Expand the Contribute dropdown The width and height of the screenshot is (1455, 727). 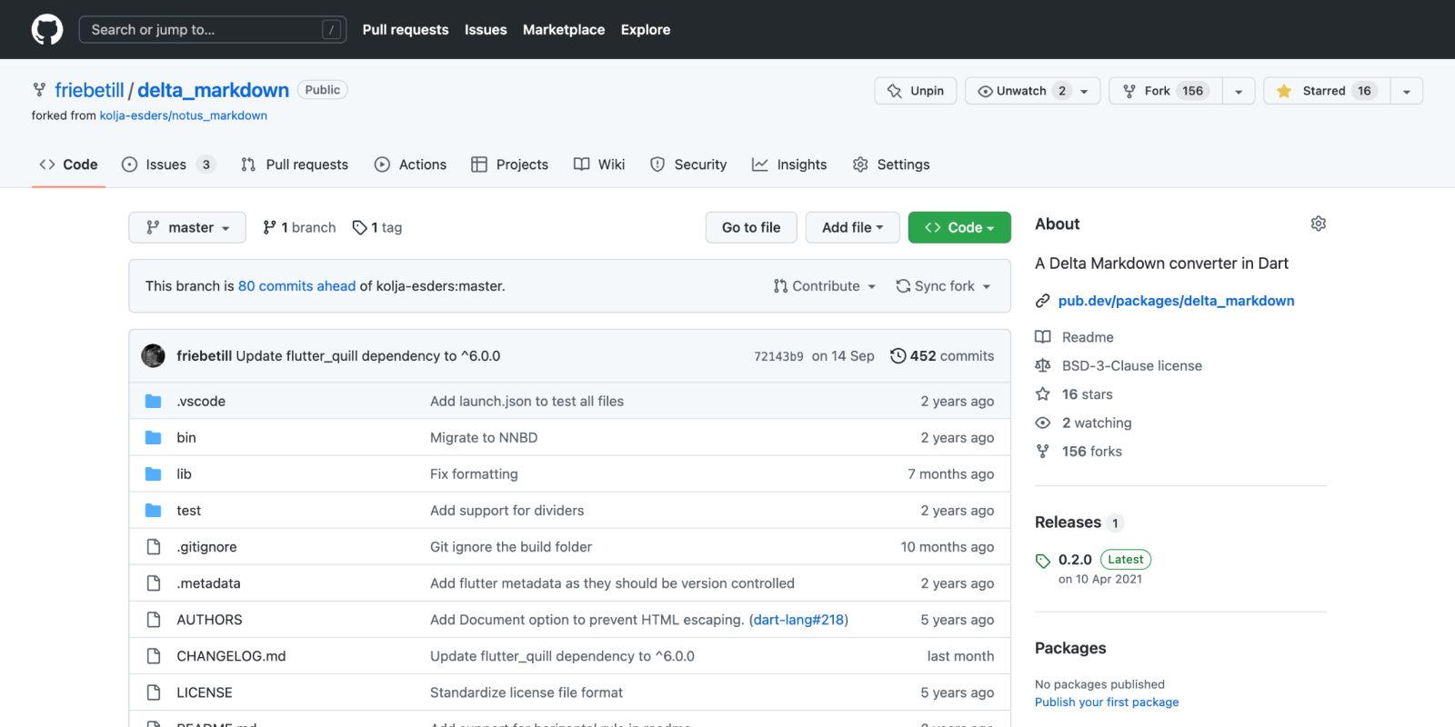(x=825, y=285)
